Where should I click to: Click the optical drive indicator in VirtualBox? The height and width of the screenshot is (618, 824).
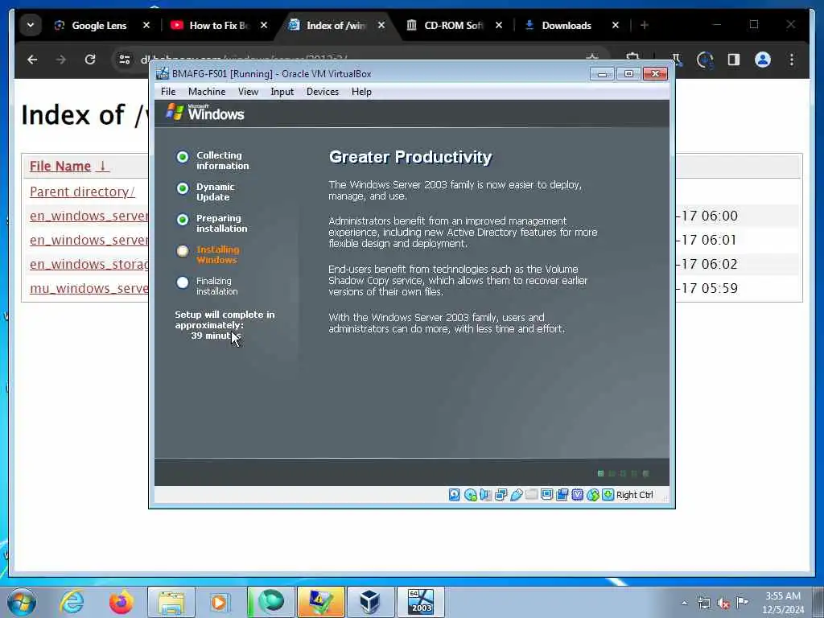[470, 495]
